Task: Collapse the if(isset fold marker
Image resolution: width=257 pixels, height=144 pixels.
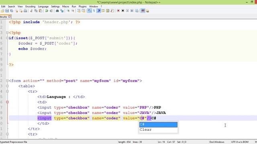Action: pyautogui.click(x=7, y=38)
